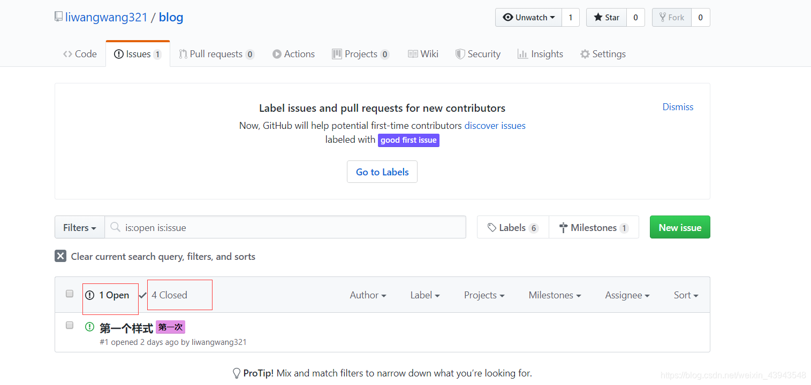Select the Issues tab

(138, 54)
